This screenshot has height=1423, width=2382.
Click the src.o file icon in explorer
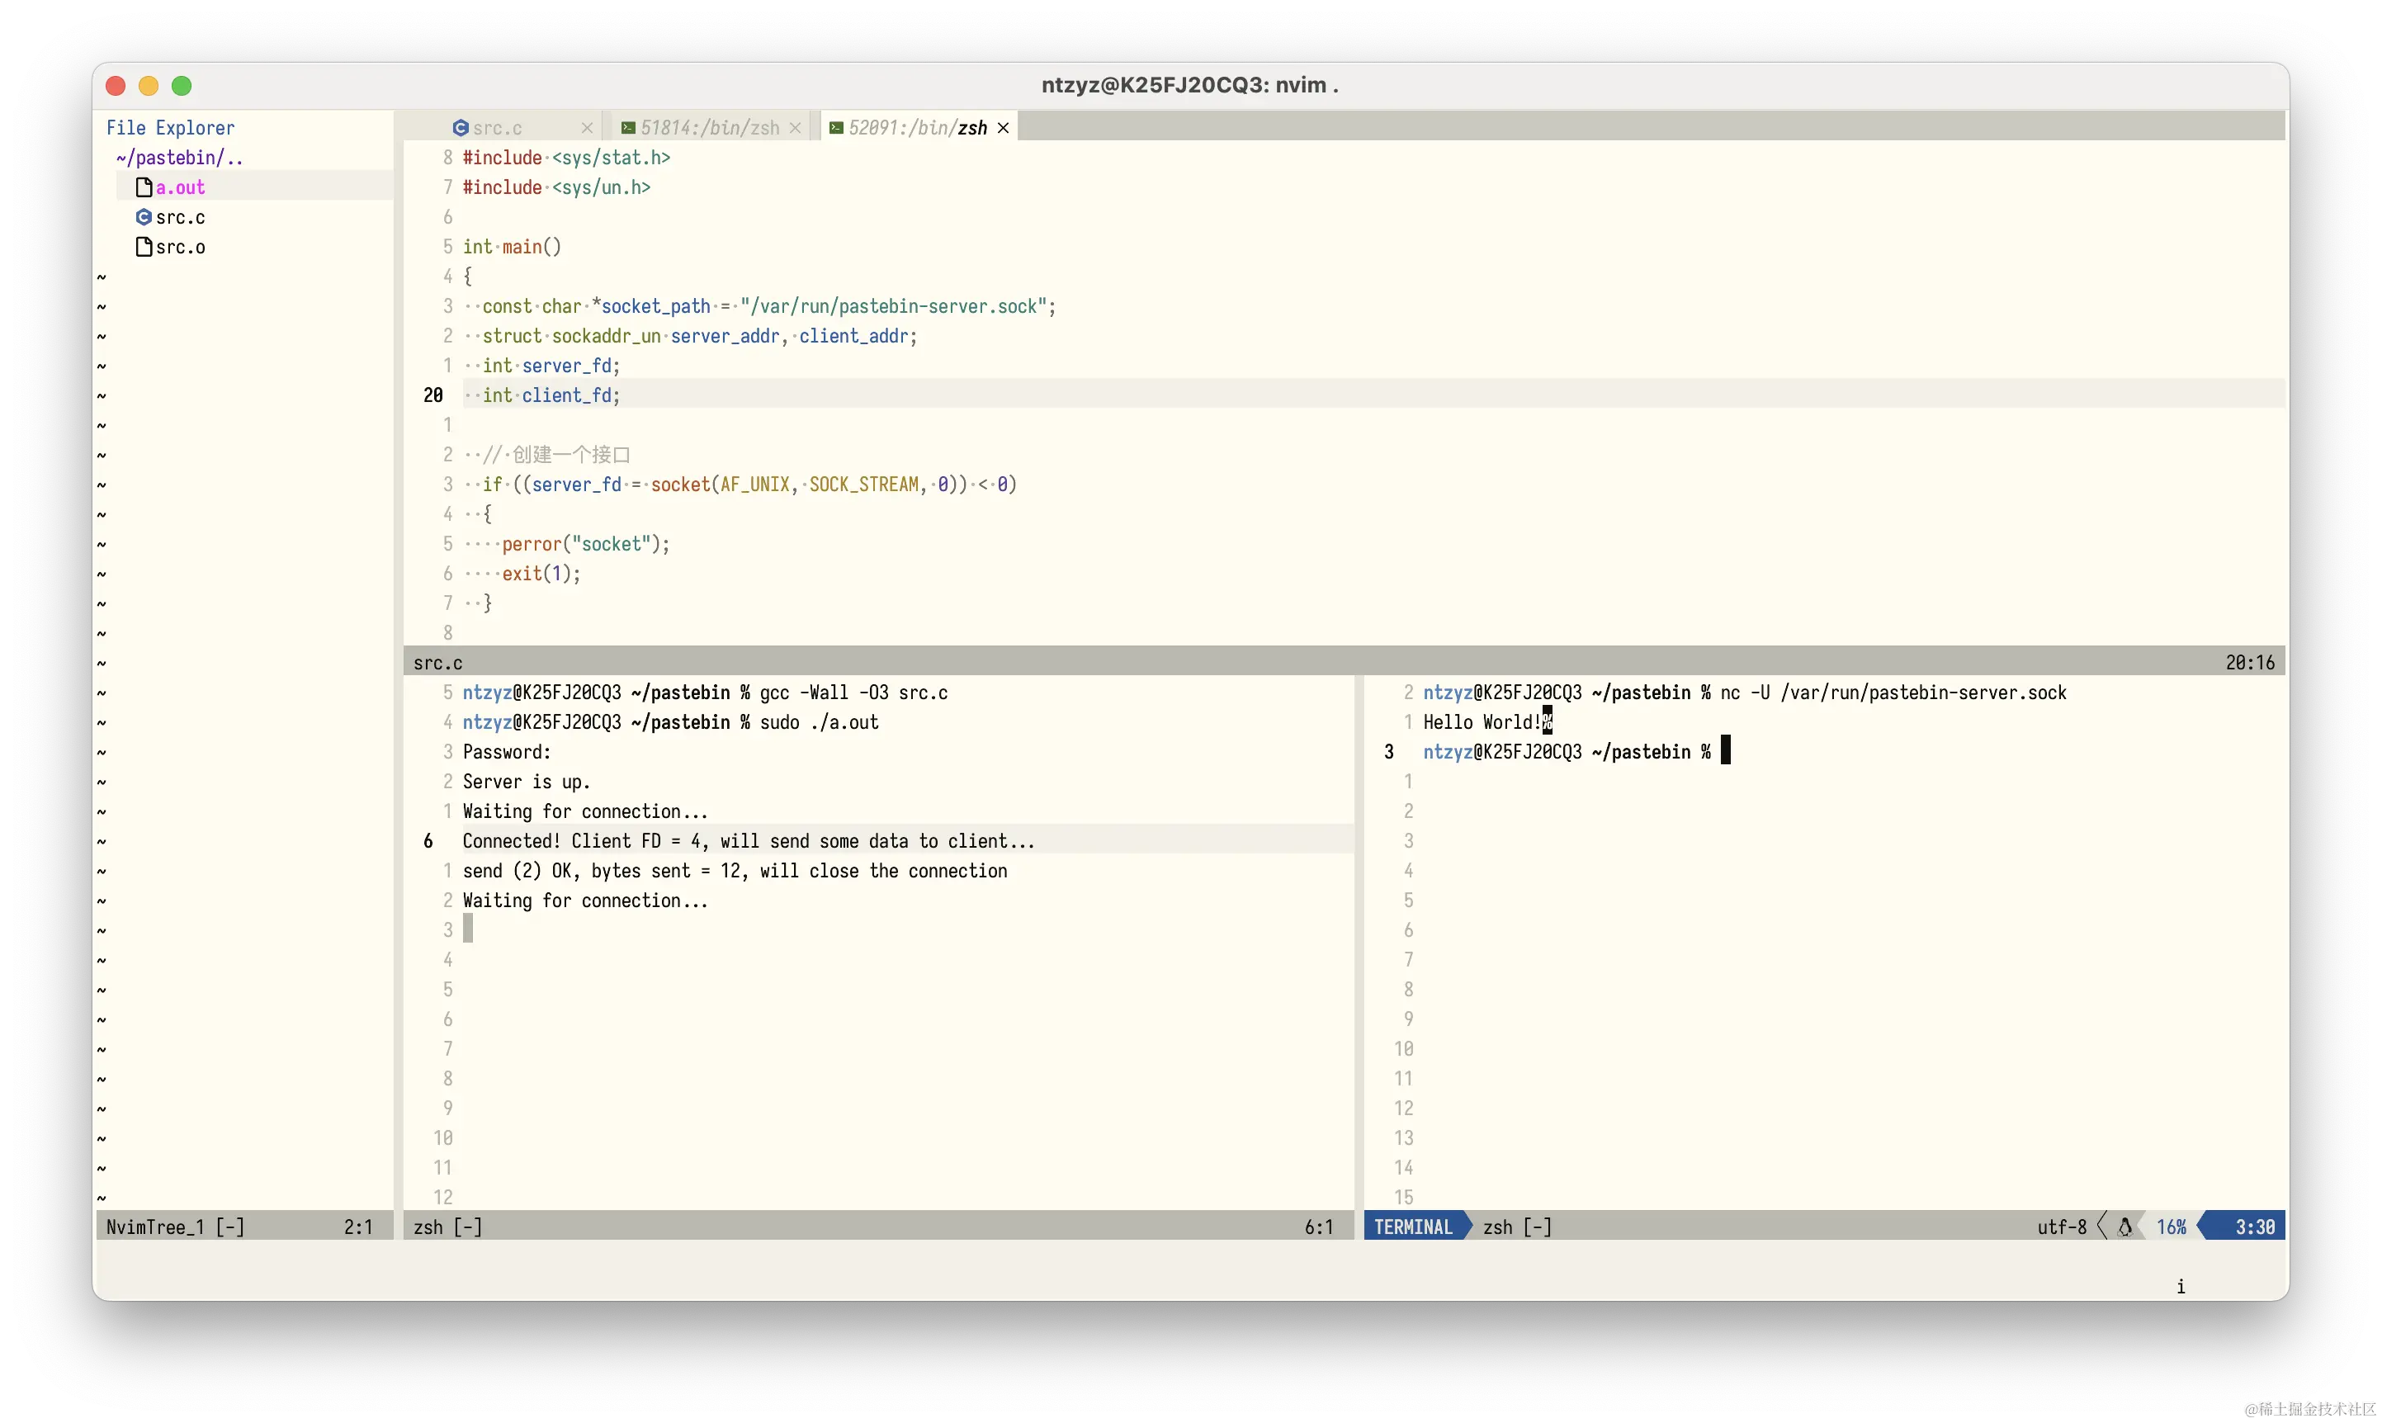[144, 247]
